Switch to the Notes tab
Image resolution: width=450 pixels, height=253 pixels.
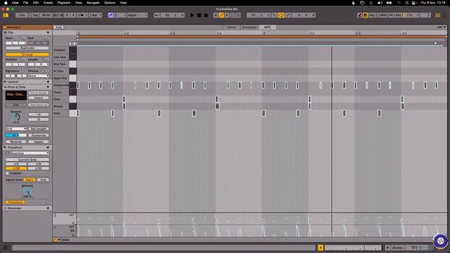[231, 27]
